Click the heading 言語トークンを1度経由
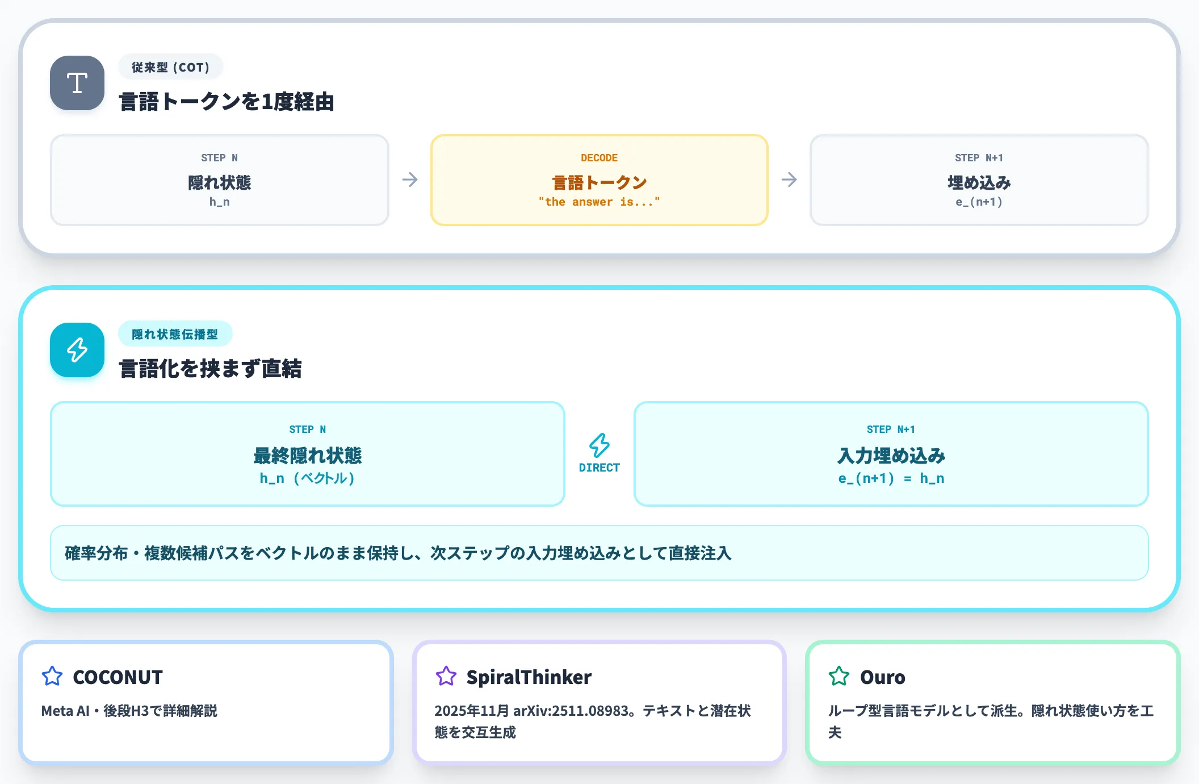This screenshot has width=1199, height=784. pos(227,102)
